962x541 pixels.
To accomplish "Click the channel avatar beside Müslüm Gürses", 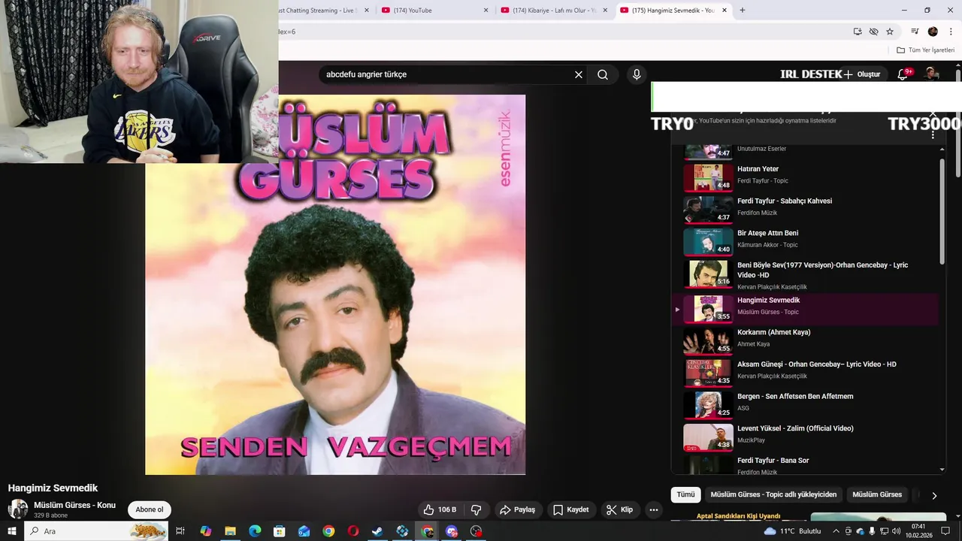I will [x=18, y=509].
